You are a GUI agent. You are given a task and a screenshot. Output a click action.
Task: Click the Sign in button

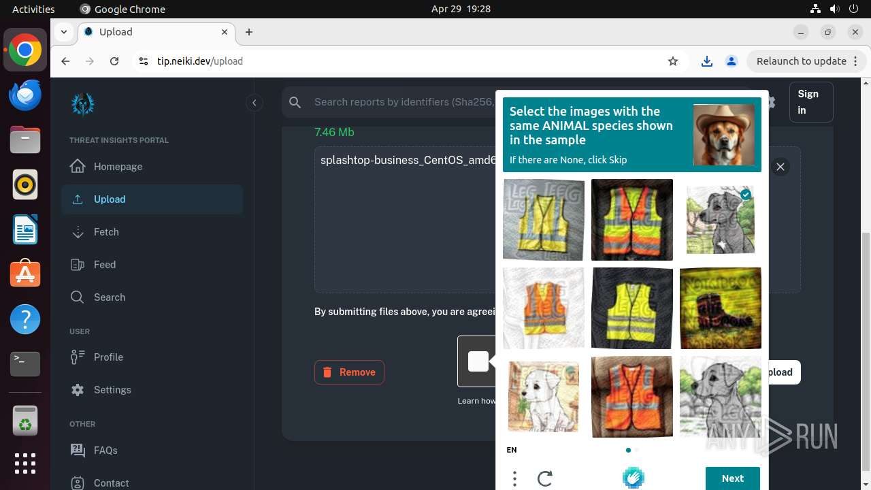point(811,102)
